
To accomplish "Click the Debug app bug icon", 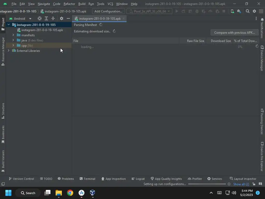I will click(x=197, y=11).
